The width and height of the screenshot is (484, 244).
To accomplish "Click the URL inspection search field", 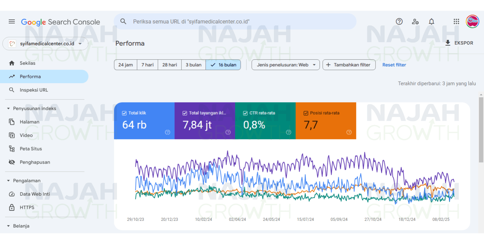I will [235, 21].
